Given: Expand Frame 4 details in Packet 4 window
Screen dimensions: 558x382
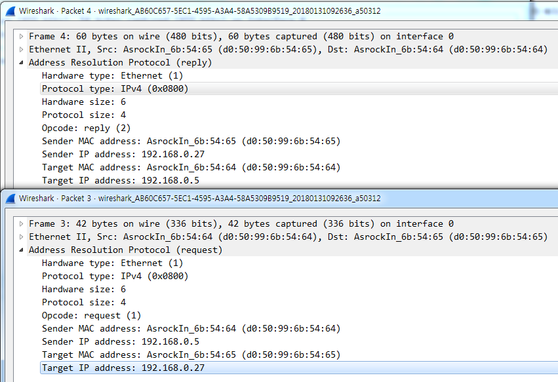Looking at the screenshot, I should point(22,36).
